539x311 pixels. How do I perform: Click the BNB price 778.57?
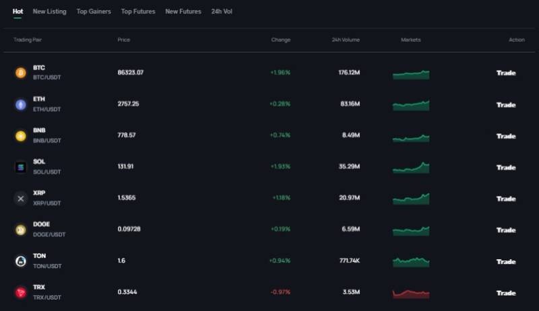pyautogui.click(x=127, y=135)
